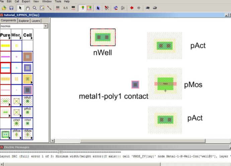Image resolution: width=231 pixels, height=166 pixels.
Task: Toggle the select area mode button
Action: tap(89, 8)
